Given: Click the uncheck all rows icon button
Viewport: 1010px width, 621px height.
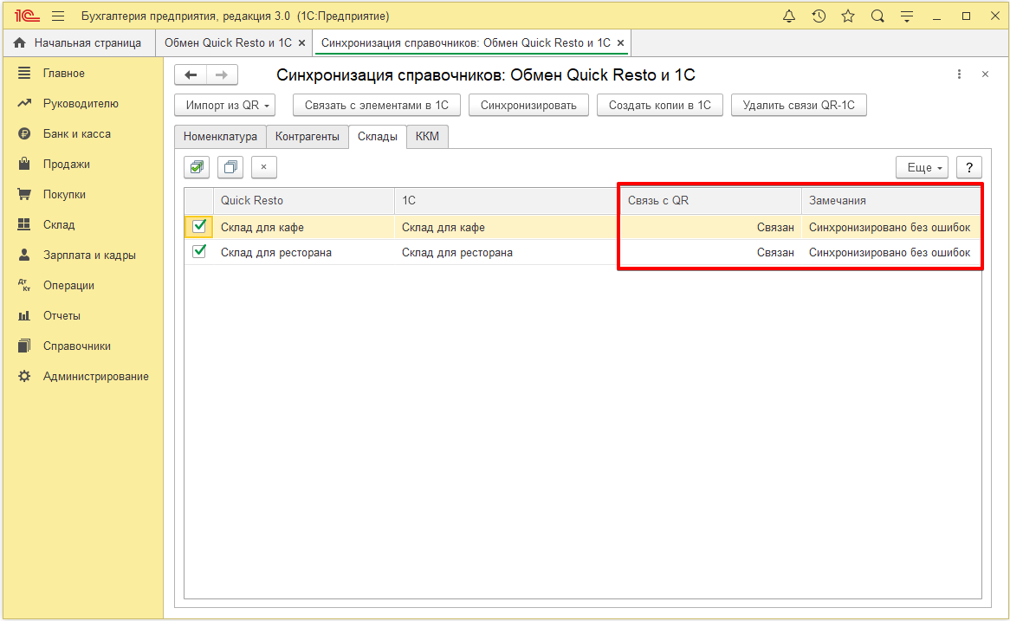Looking at the screenshot, I should 230,167.
